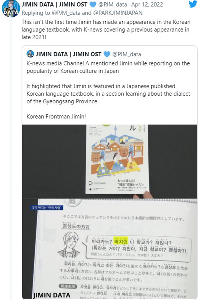Viewport: 198px width, 300px height.
Task: Click the JIMIN DATA | JIMIN OST display name
Action: [x=55, y=5]
